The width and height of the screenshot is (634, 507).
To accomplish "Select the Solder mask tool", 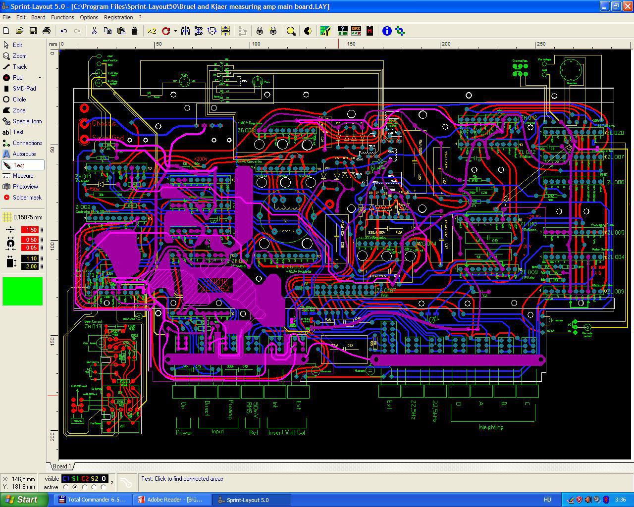I will (x=23, y=198).
